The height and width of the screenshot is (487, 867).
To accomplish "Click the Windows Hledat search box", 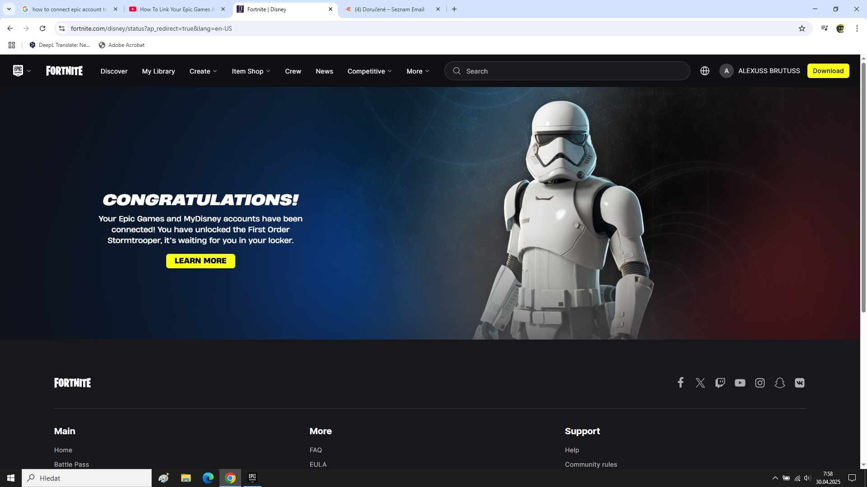I will pyautogui.click(x=87, y=478).
